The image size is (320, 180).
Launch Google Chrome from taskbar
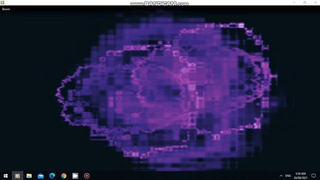coord(63,175)
